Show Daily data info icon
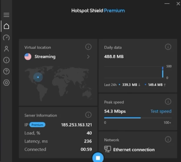The image size is (181, 162). click(x=168, y=47)
